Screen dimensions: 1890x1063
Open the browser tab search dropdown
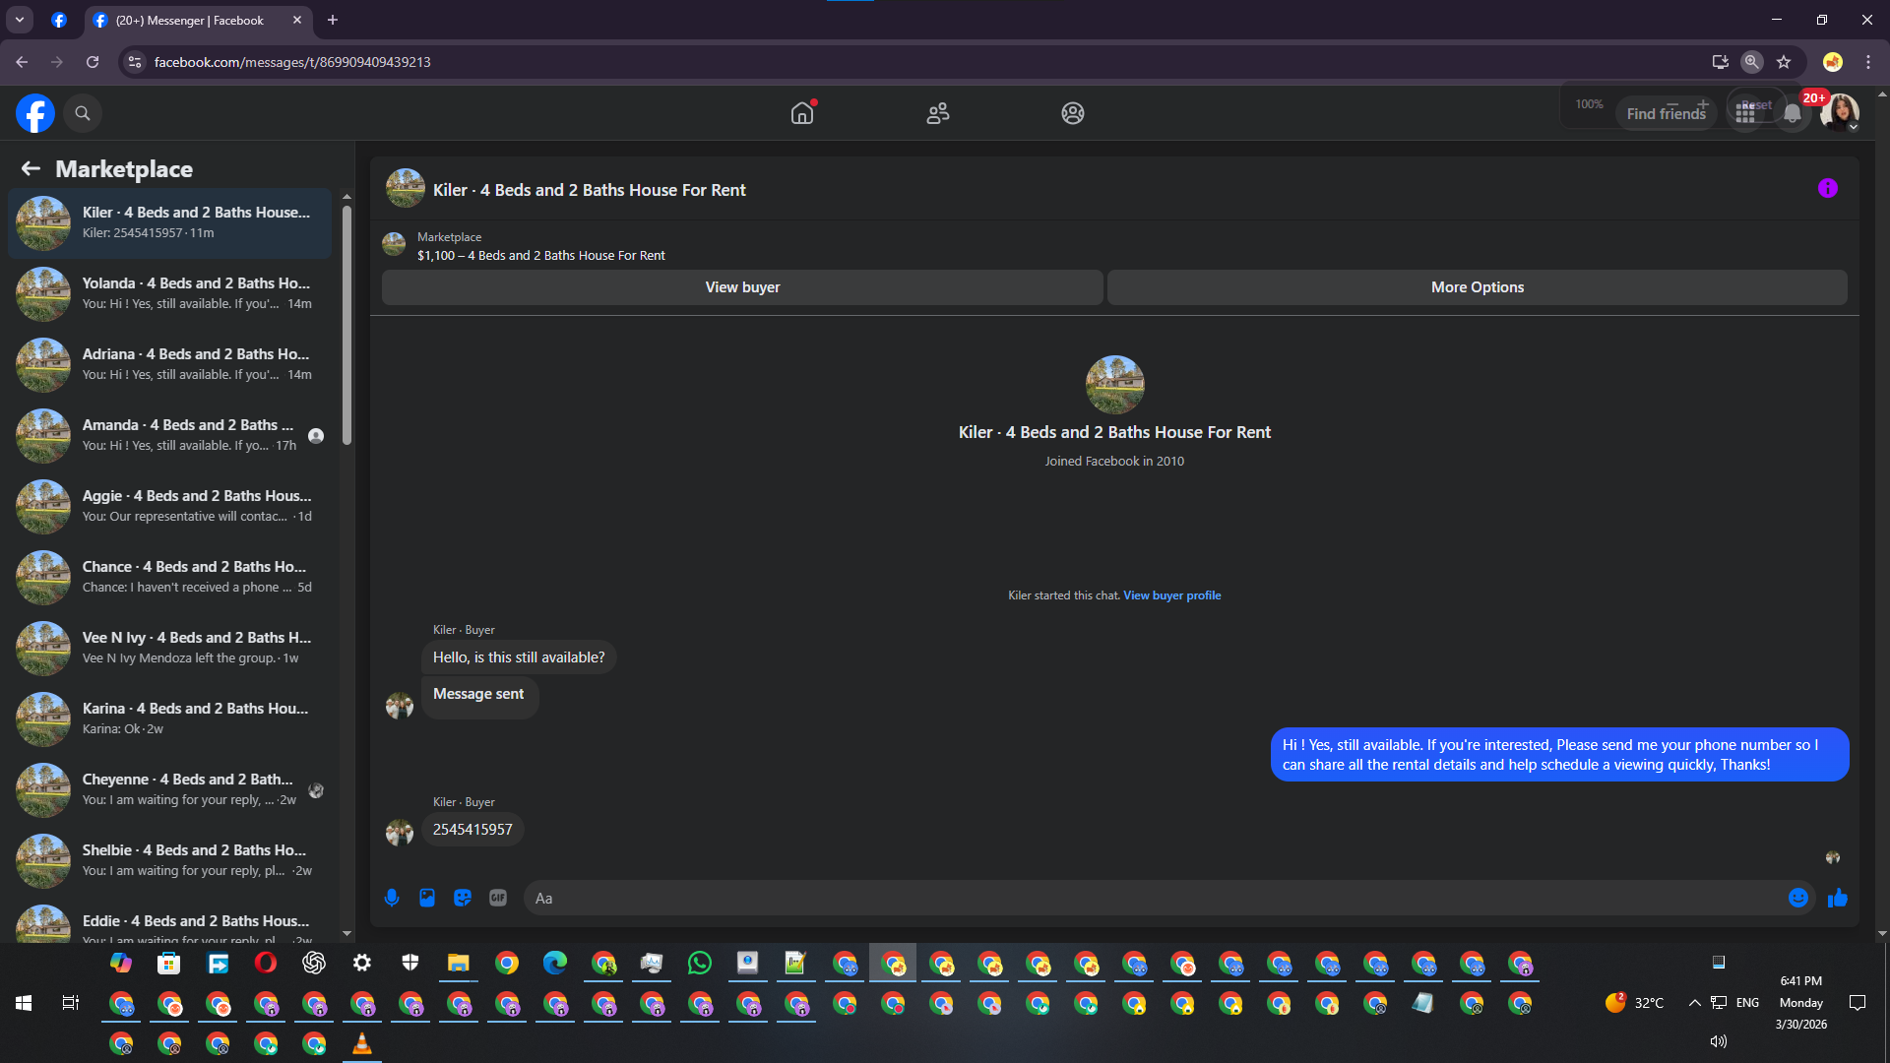[x=19, y=20]
